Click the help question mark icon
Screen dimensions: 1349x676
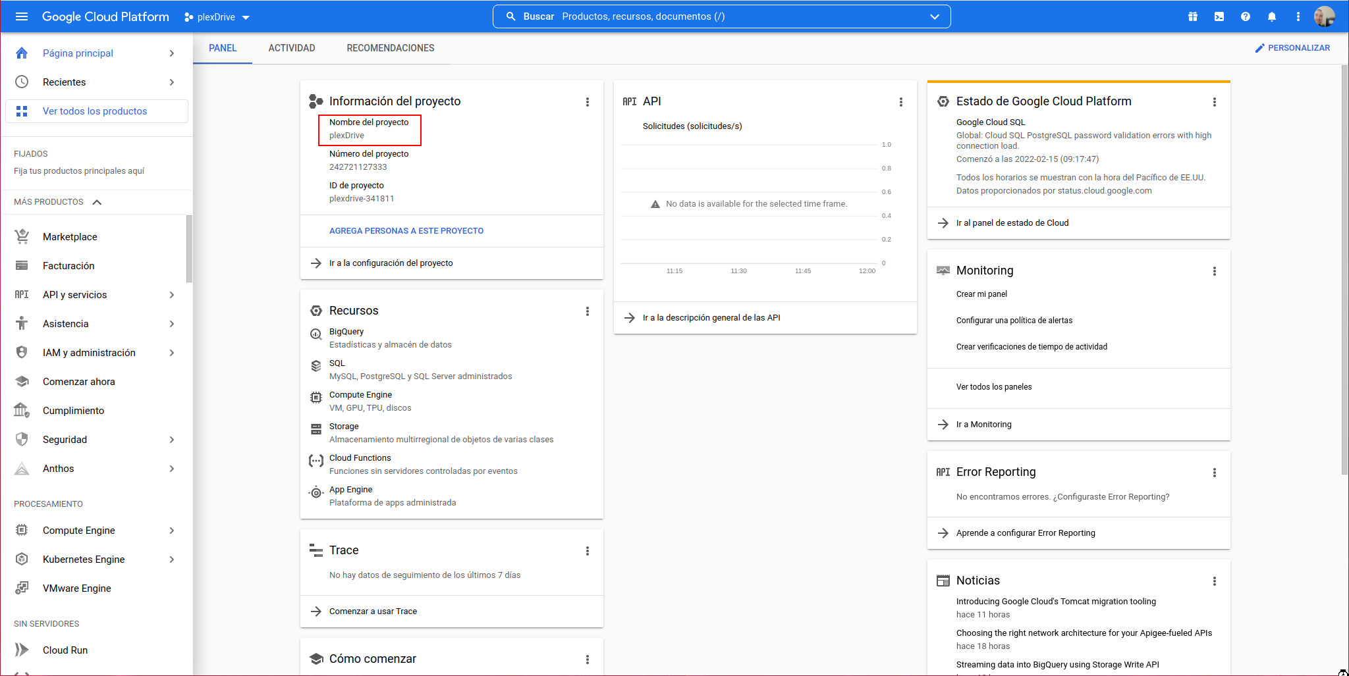click(1245, 16)
